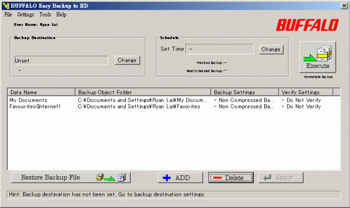350x208 pixels.
Task: Change the backup destination
Action: [127, 60]
